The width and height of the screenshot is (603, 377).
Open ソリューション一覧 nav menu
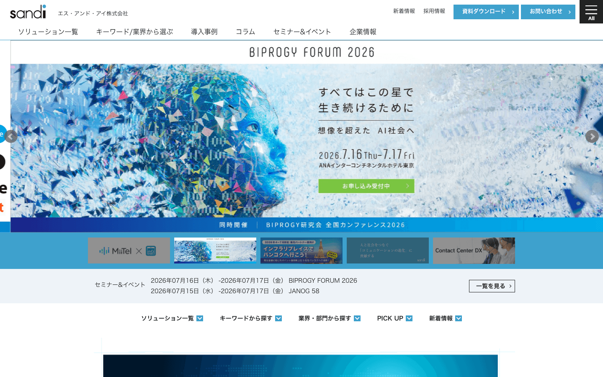[48, 32]
